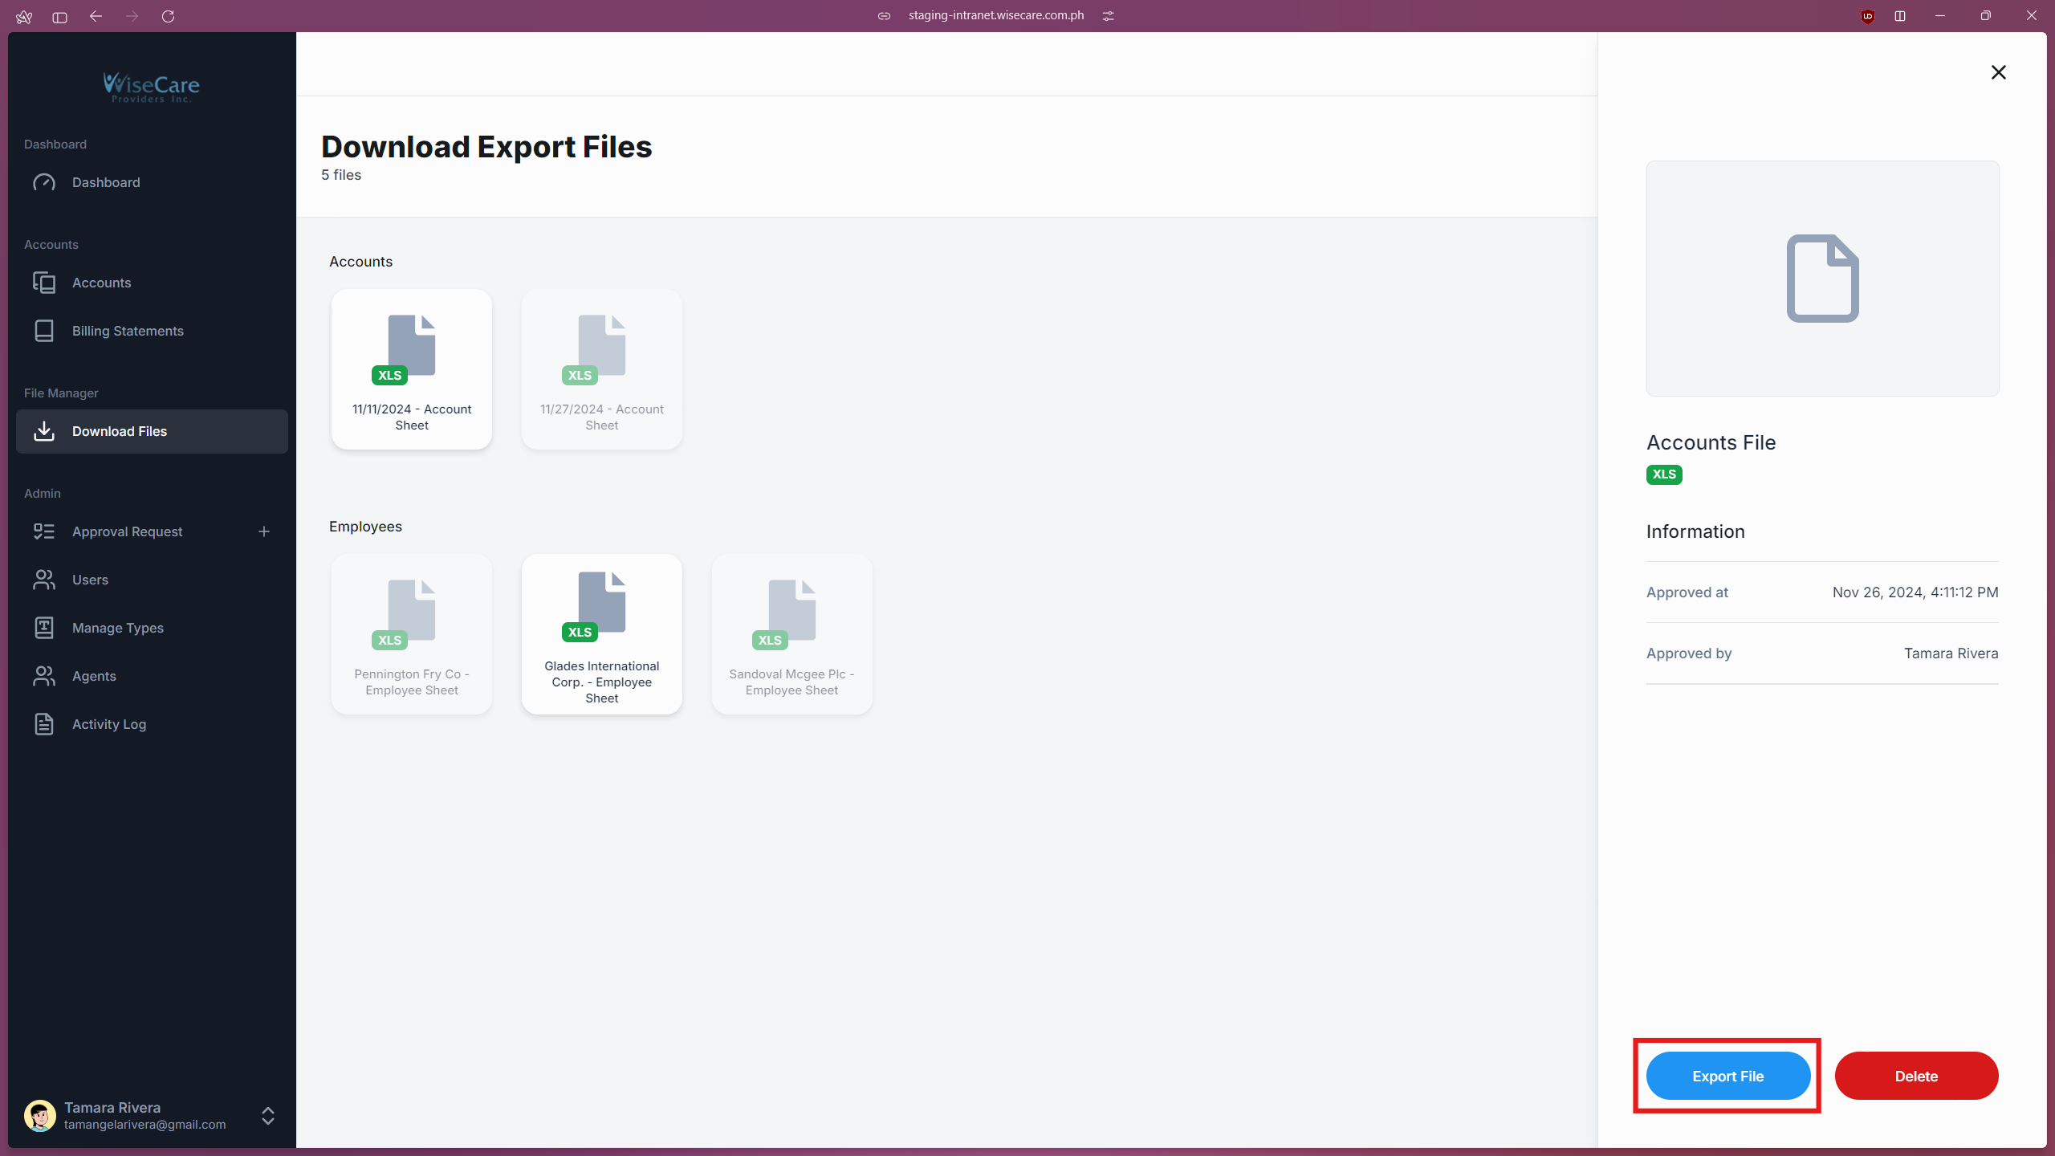Click the Export File button
The image size is (2055, 1156).
1727,1076
